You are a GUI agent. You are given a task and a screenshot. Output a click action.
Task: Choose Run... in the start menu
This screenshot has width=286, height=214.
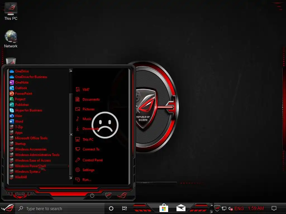(x=83, y=180)
